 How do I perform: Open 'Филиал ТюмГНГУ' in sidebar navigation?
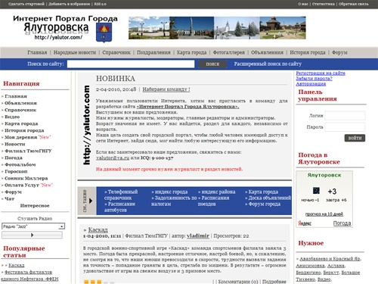(x=28, y=151)
